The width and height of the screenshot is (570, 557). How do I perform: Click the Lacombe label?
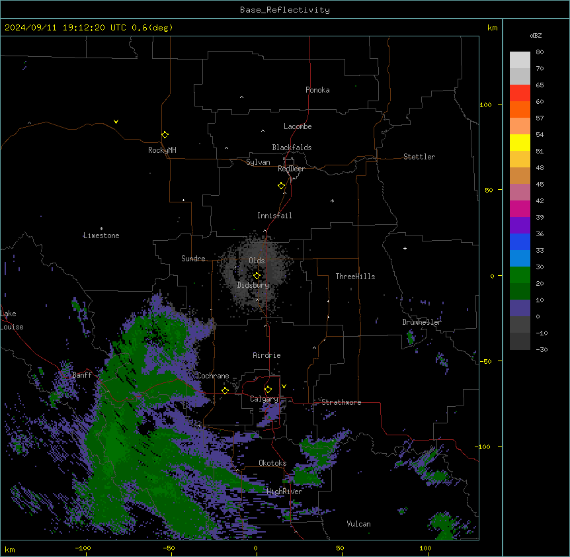(x=298, y=126)
